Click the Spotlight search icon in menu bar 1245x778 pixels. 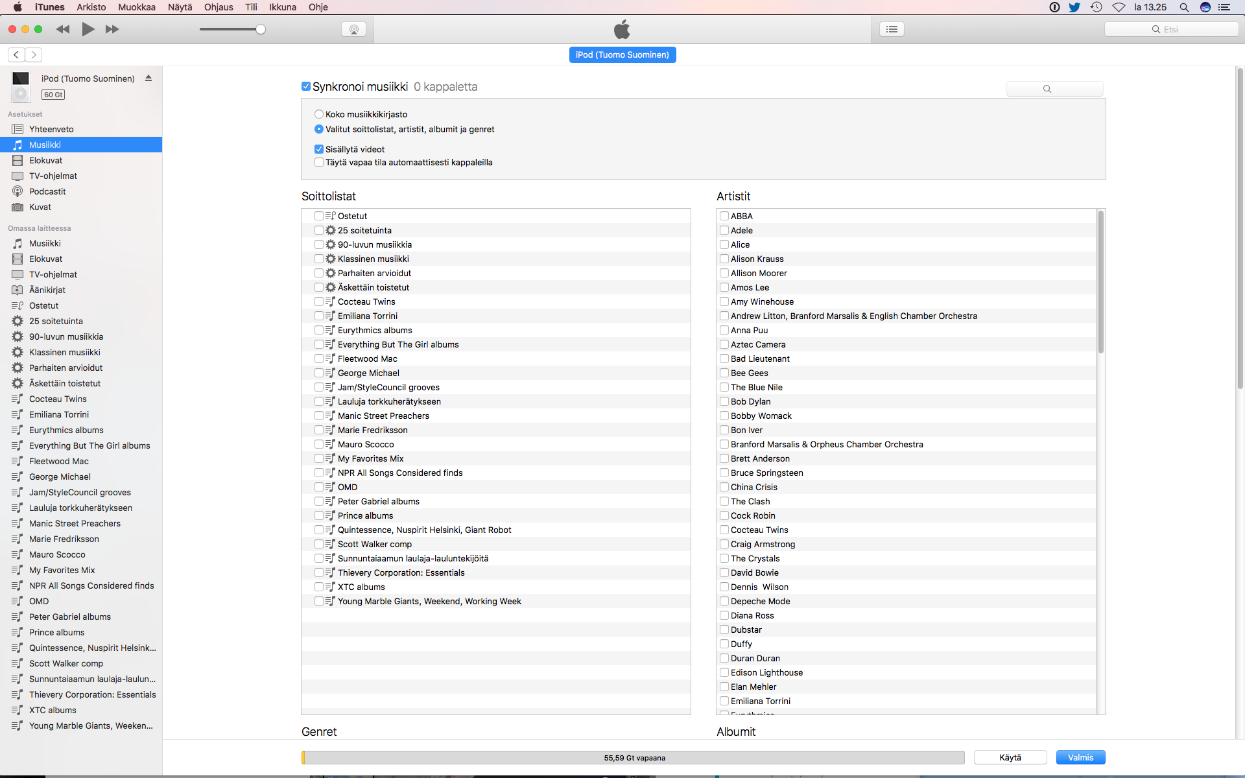1184,7
